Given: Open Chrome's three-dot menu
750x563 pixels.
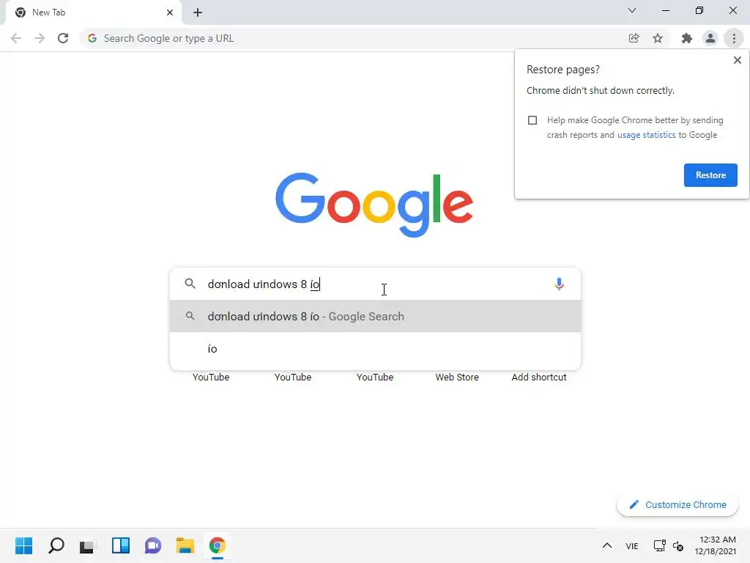Looking at the screenshot, I should pos(734,38).
